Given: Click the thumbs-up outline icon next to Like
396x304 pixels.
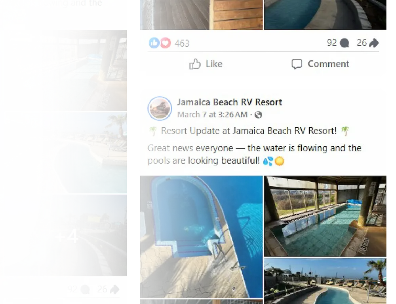Looking at the screenshot, I should click(195, 64).
